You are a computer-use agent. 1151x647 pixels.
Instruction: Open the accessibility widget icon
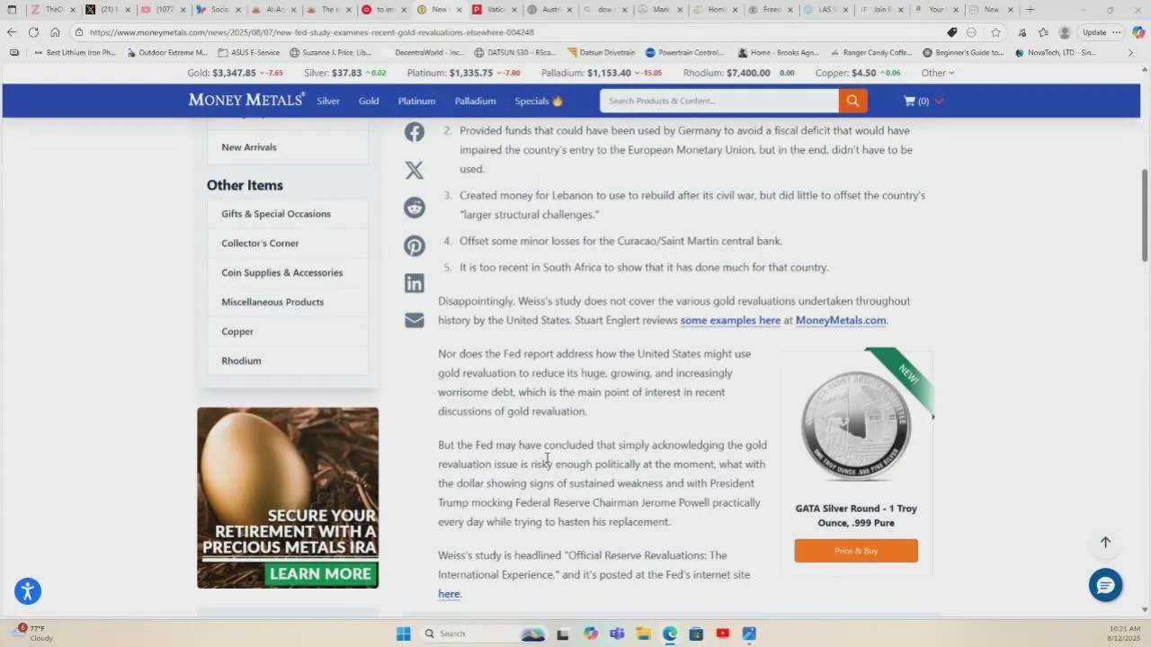click(28, 590)
